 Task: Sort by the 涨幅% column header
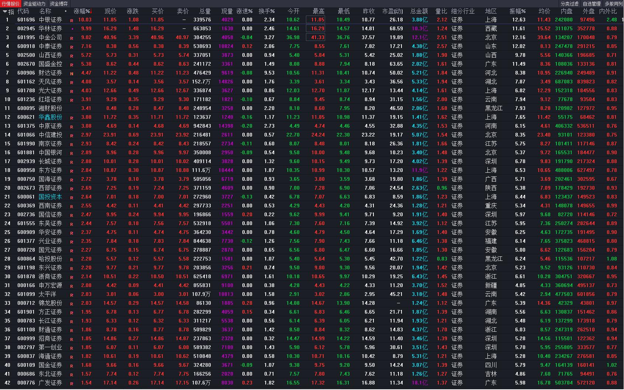point(82,11)
